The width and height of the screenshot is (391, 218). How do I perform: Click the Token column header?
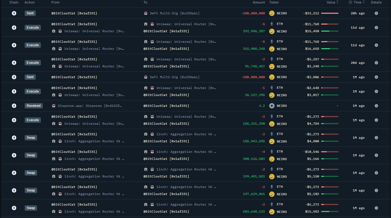click(x=274, y=2)
